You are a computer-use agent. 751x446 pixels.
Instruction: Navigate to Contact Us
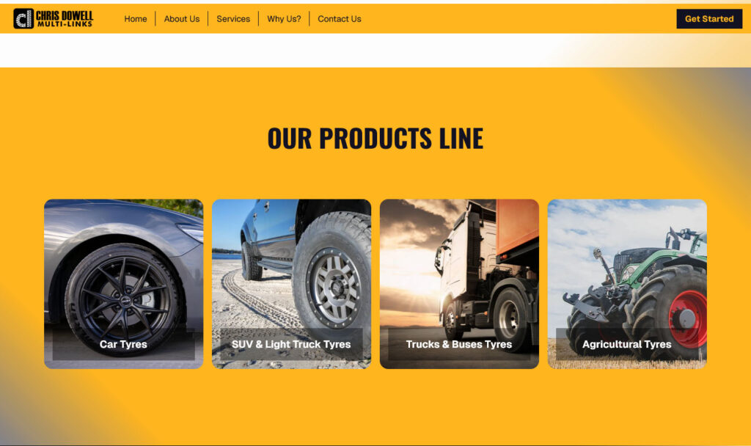tap(339, 18)
